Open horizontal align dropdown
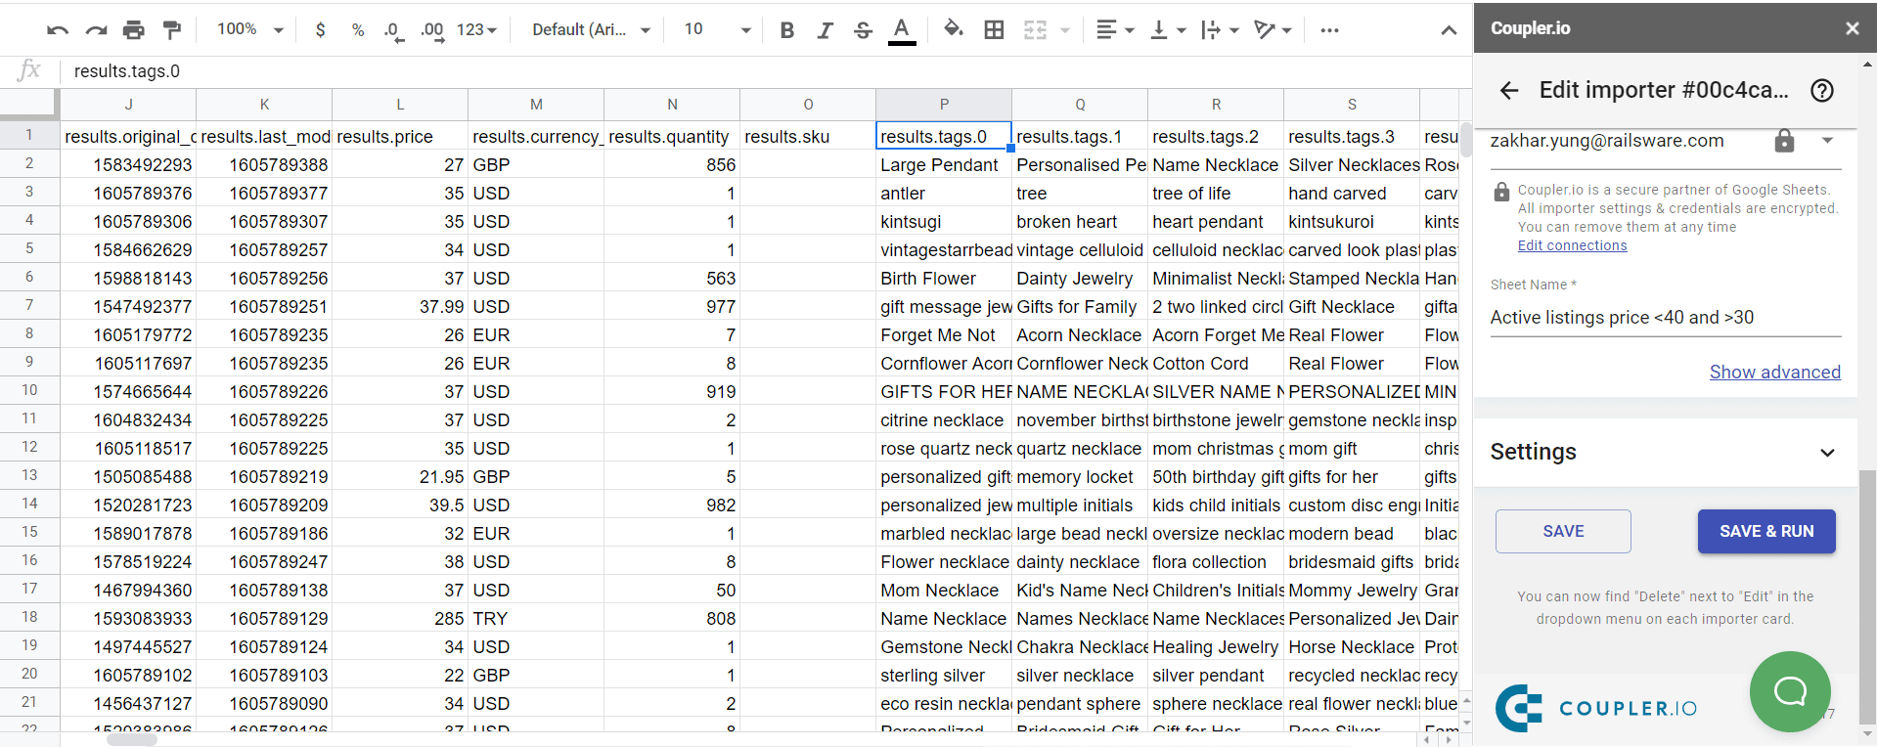 click(1114, 30)
